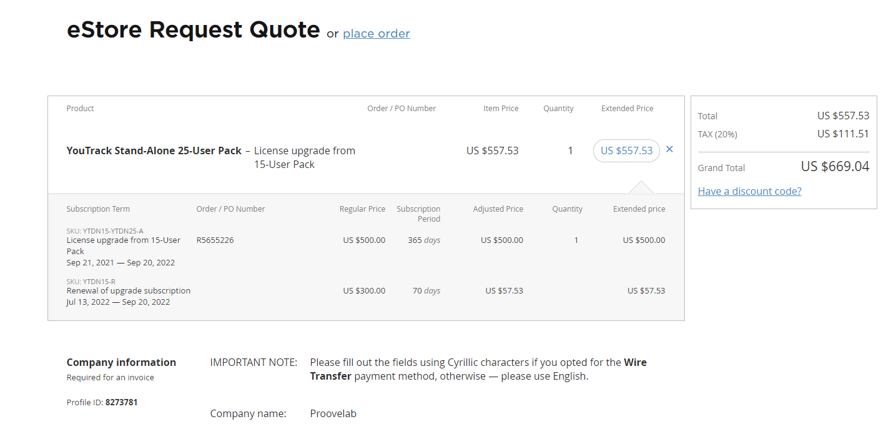Viewport: 896px width, 429px height.
Task: Select the SKU YTDN15-R text
Action: click(91, 282)
